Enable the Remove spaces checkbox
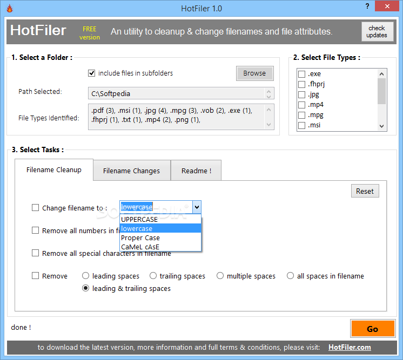Viewport: 403px width, 360px height. click(35, 276)
